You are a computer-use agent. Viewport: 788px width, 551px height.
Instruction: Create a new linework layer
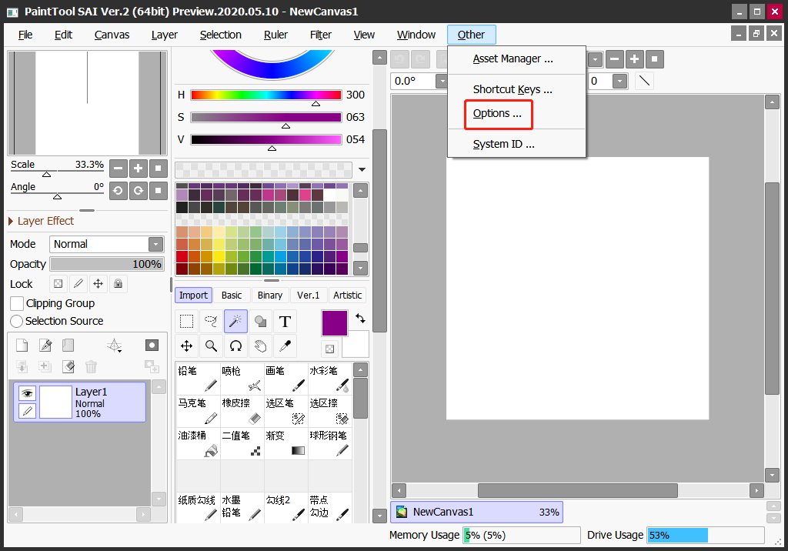tap(45, 345)
